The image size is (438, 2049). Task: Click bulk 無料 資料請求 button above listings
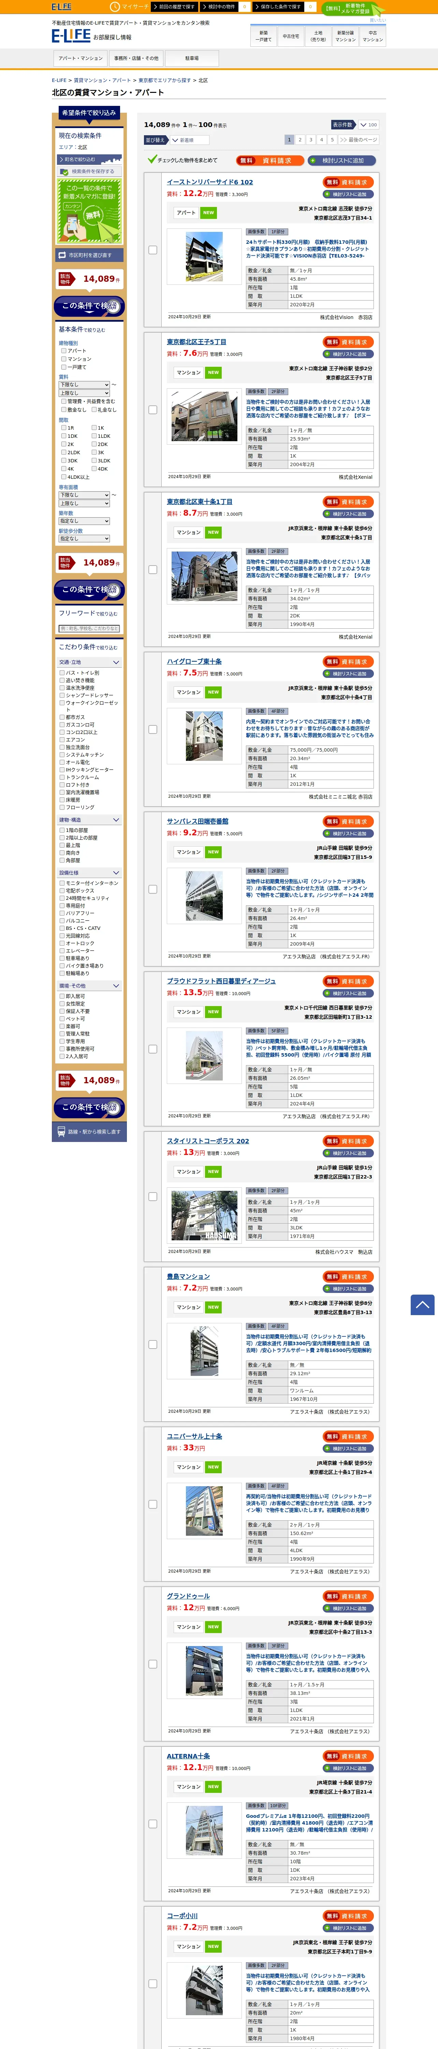[x=269, y=161]
